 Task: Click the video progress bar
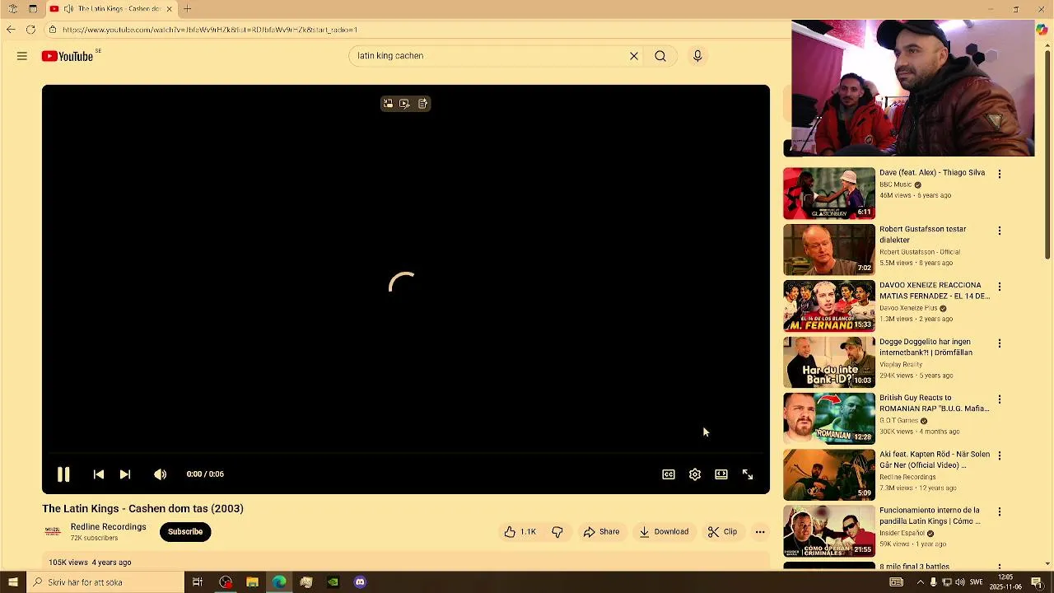(406, 453)
